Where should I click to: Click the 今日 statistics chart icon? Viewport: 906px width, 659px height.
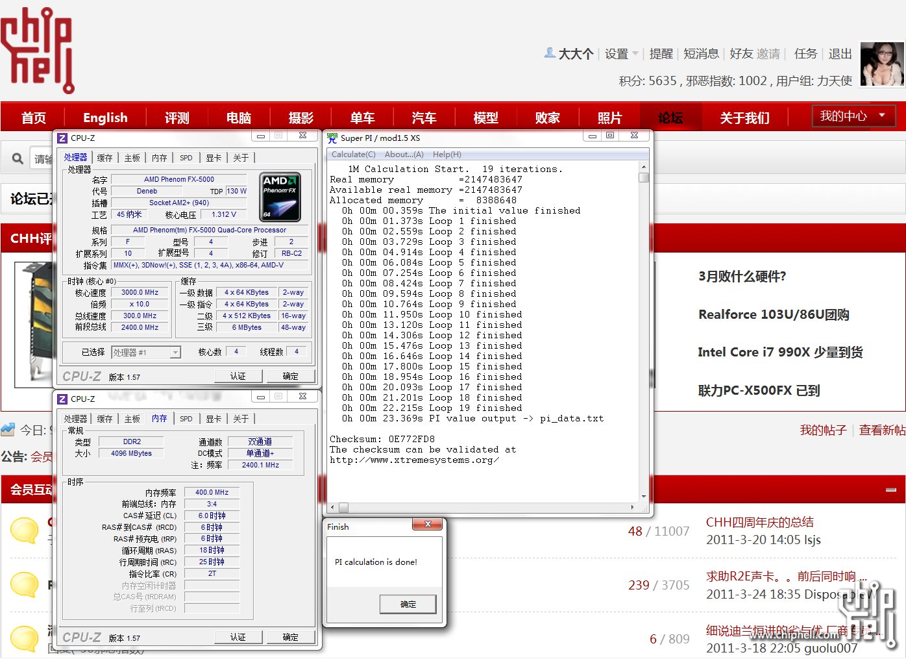8,429
